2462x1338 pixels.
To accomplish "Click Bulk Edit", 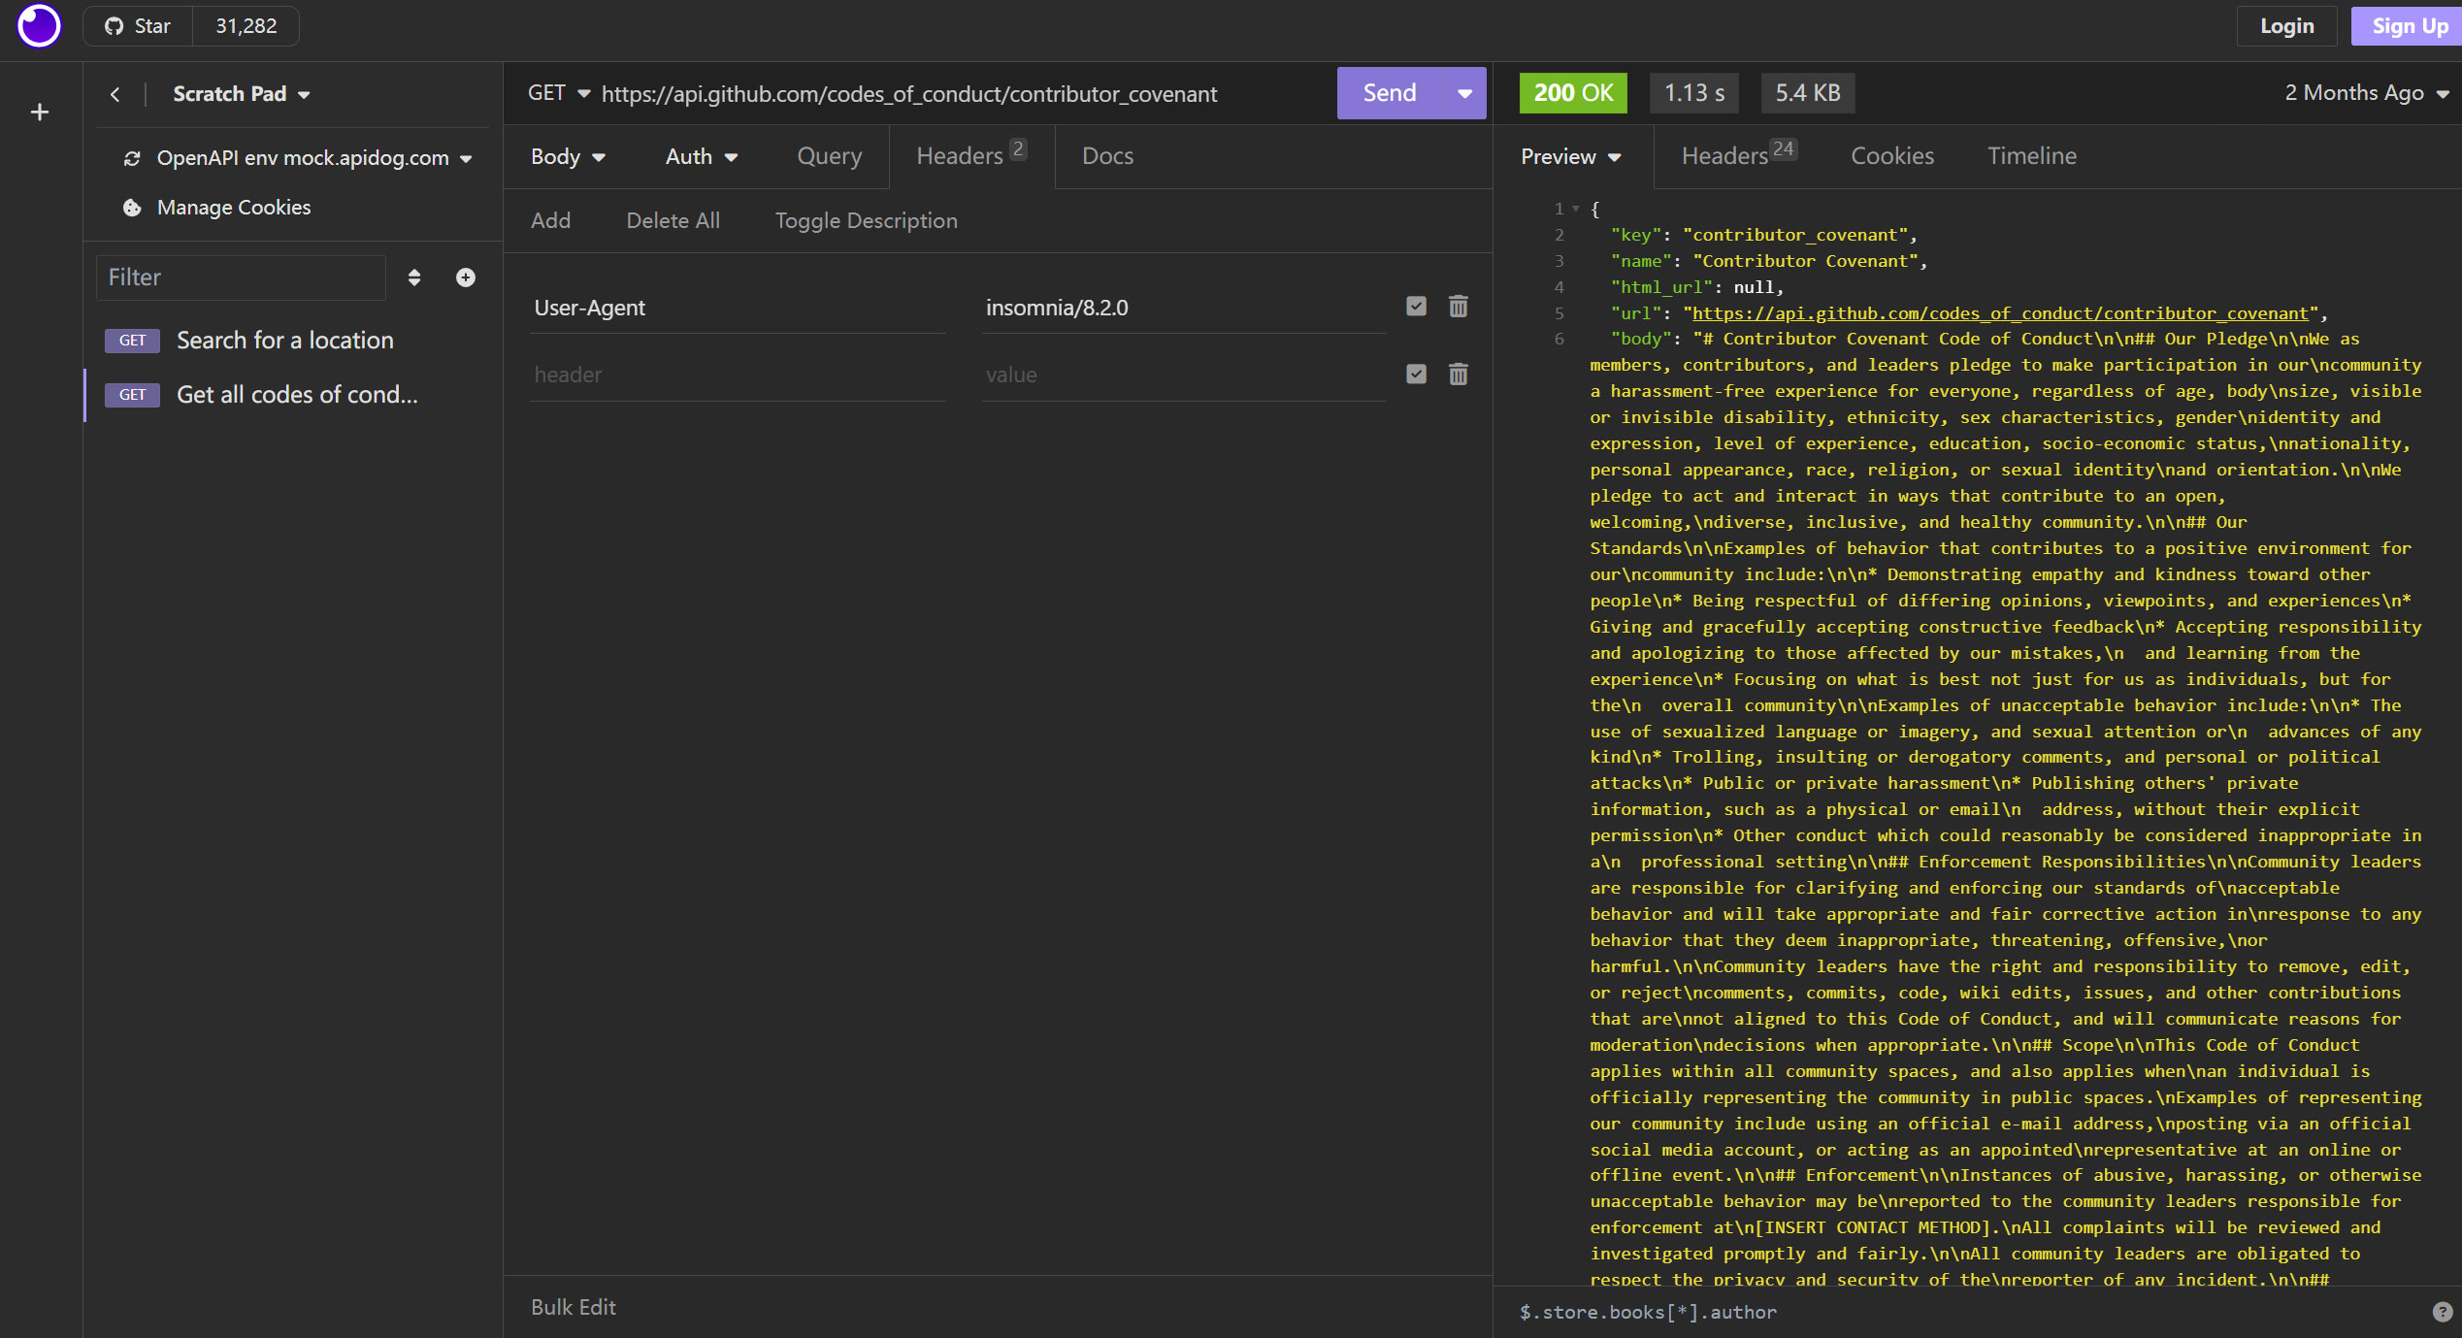I will (574, 1308).
